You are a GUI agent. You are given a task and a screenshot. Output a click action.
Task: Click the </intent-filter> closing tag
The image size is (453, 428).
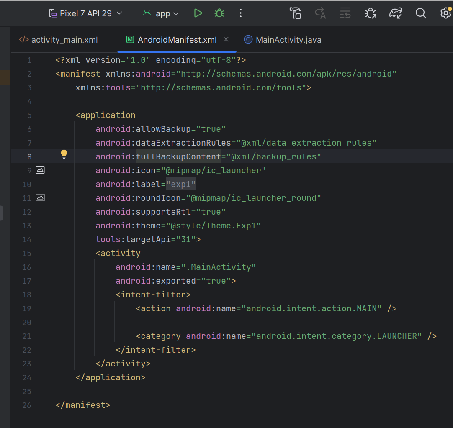tap(156, 350)
